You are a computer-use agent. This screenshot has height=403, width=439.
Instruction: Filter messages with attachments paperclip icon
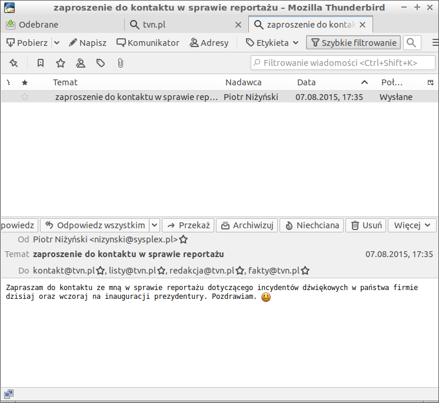[121, 64]
